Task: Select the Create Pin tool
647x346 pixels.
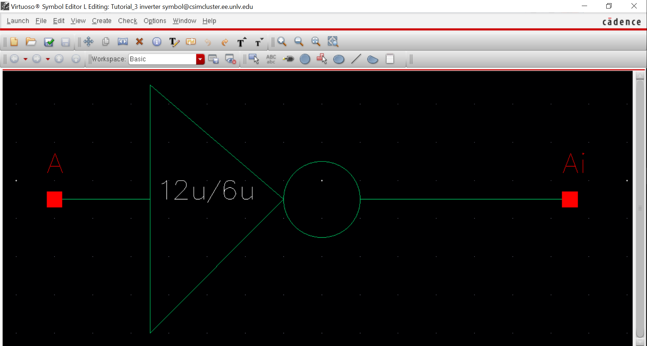Action: point(288,59)
